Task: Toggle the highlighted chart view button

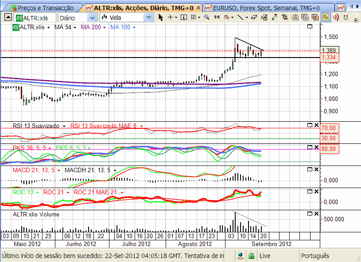Action: tap(326, 17)
